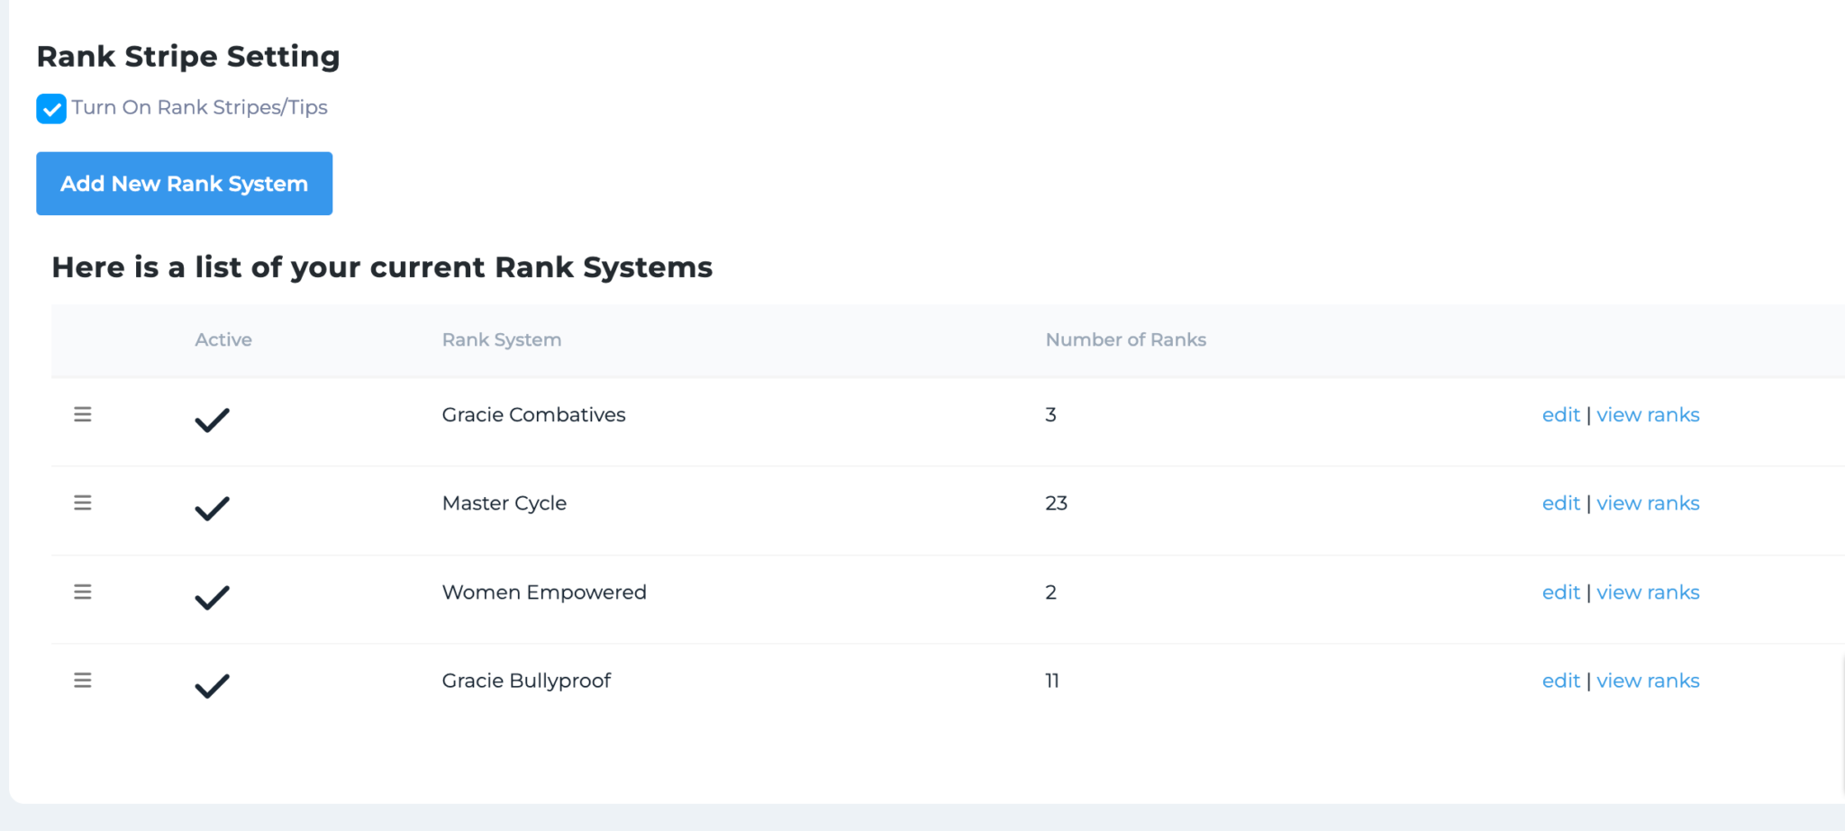Click active checkmark for Gracie Bullyproof

tap(213, 686)
